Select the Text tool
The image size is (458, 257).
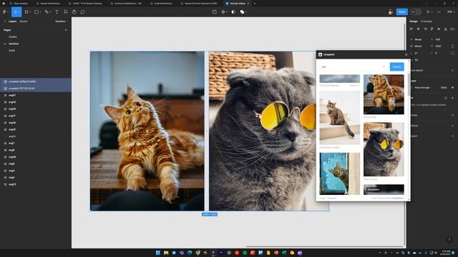tap(57, 12)
